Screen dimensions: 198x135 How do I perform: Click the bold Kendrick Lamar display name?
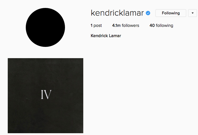pyautogui.click(x=106, y=36)
